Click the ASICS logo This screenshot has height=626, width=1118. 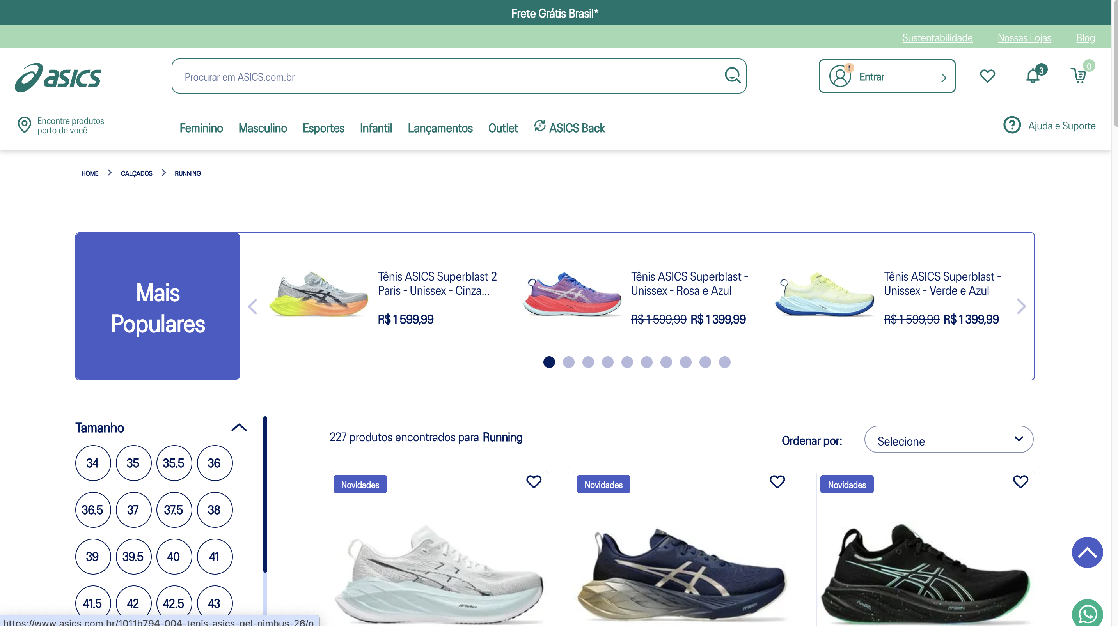click(x=58, y=77)
